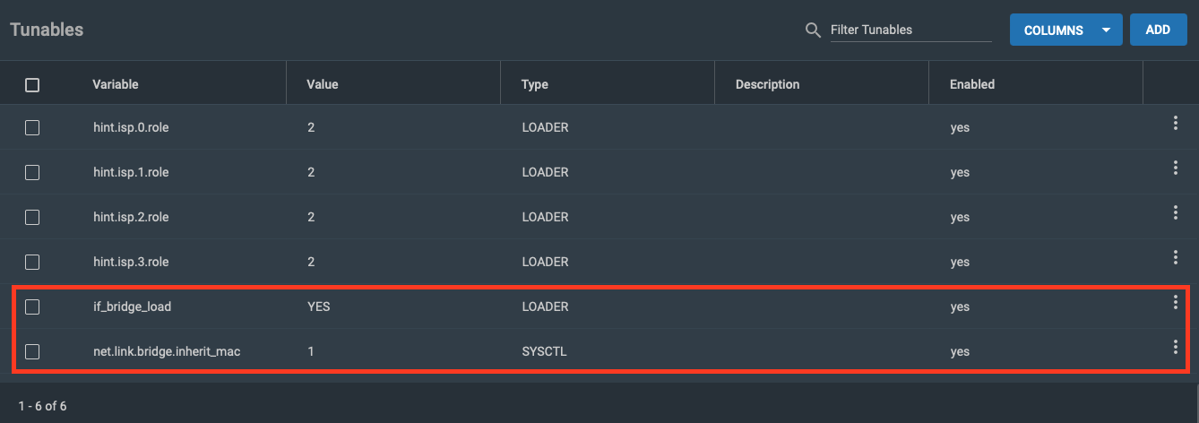
Task: Check the box for hint.isp.0.role
Action: 32,127
